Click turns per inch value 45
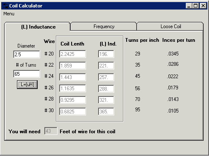Image resolution: width=209 pixels, height=156 pixels. 137,76
